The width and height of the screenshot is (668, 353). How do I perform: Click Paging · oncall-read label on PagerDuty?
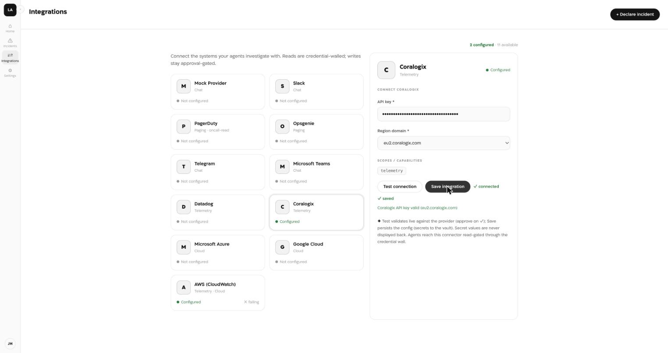pyautogui.click(x=212, y=131)
